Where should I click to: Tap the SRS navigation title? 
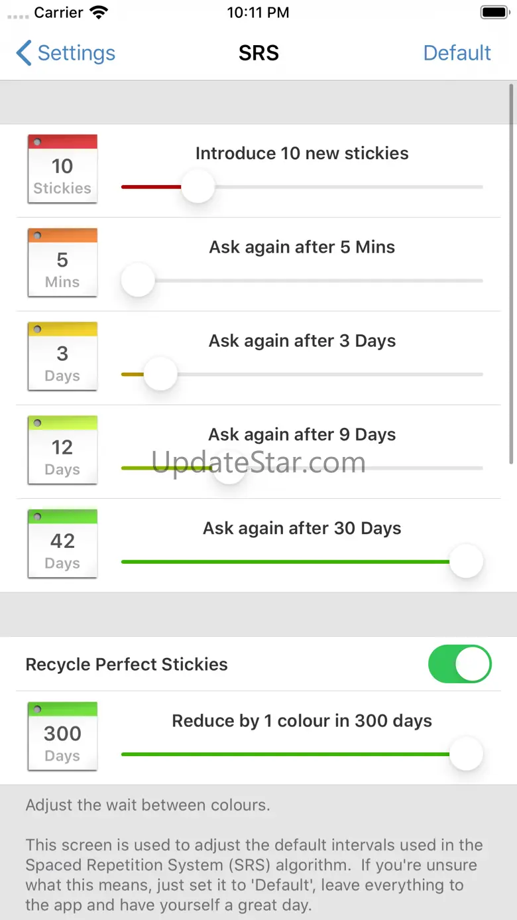point(258,53)
